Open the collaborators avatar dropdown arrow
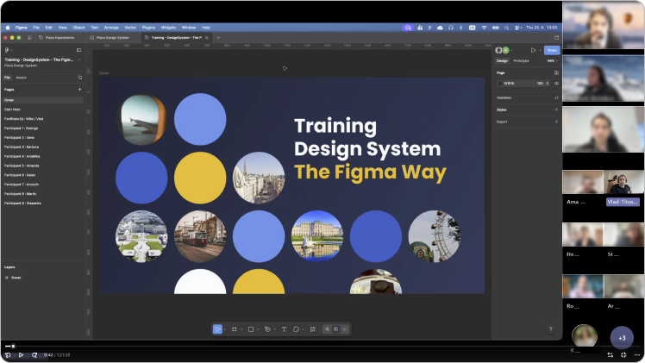 [511, 50]
